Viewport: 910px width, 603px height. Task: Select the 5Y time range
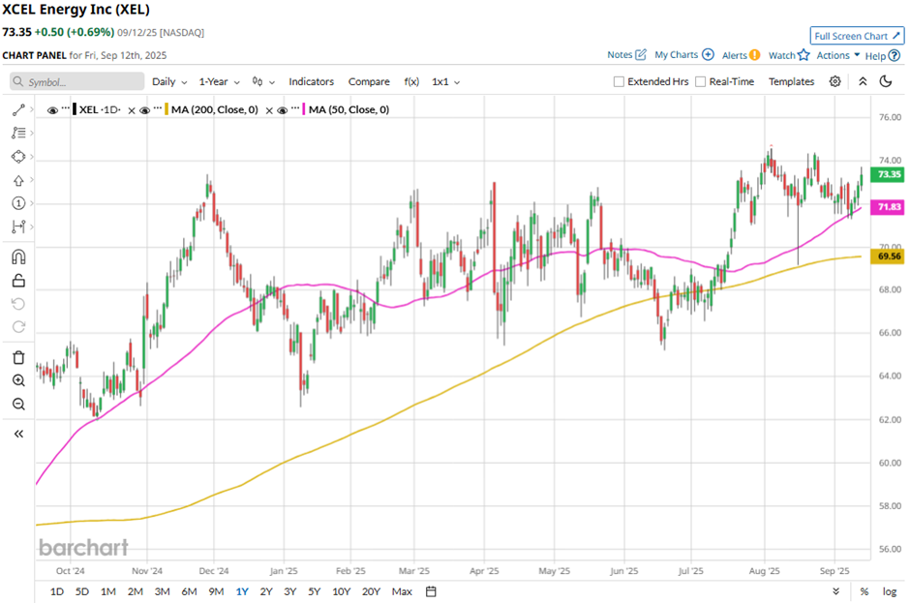click(x=314, y=591)
